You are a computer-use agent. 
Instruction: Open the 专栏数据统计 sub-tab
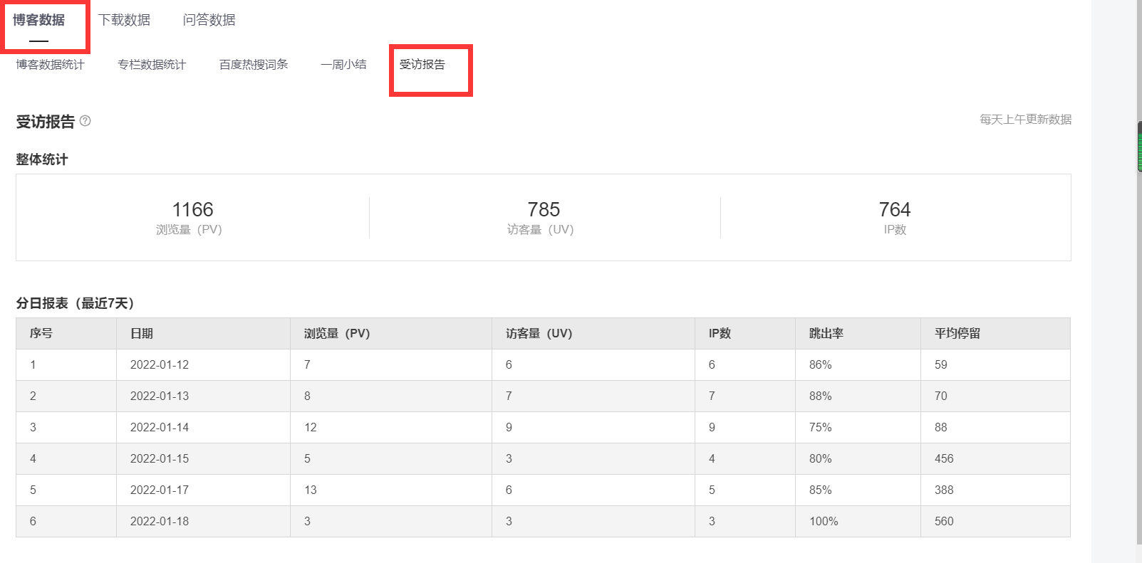point(151,64)
